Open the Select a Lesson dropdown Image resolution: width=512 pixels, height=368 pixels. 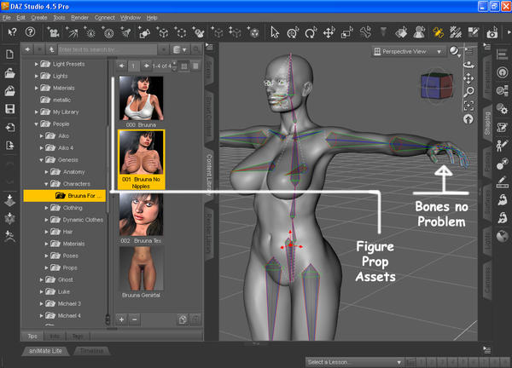[354, 362]
